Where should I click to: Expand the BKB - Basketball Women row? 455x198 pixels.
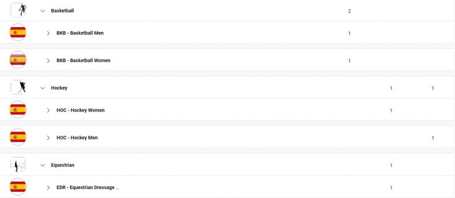[x=48, y=61]
